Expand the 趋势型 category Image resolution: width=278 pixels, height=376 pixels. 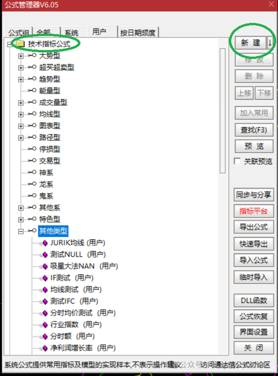(x=21, y=79)
